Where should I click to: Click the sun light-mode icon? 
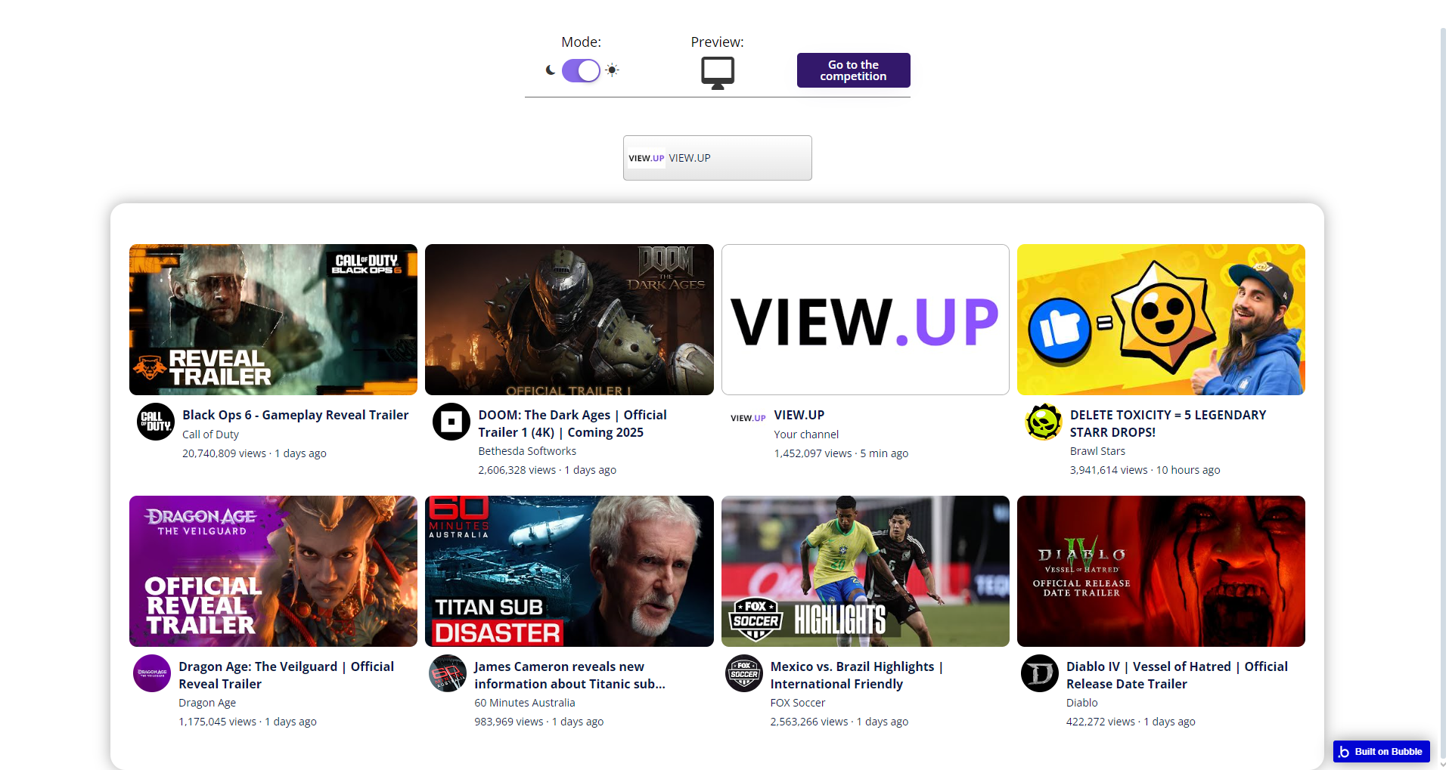point(613,70)
